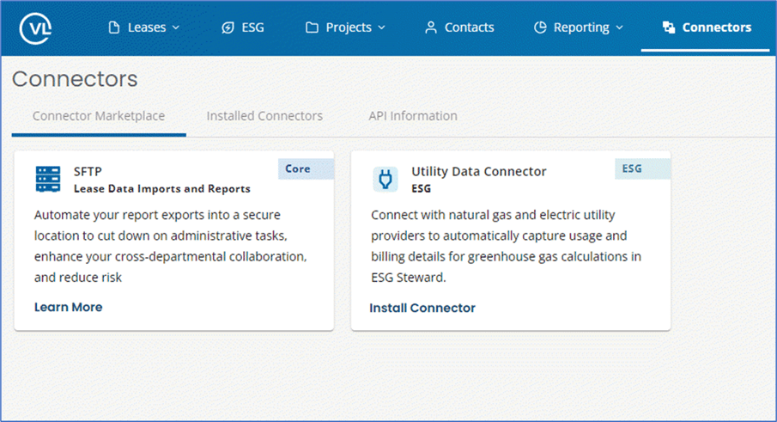The height and width of the screenshot is (422, 777).
Task: Open the ESG navigation item
Action: (x=252, y=28)
